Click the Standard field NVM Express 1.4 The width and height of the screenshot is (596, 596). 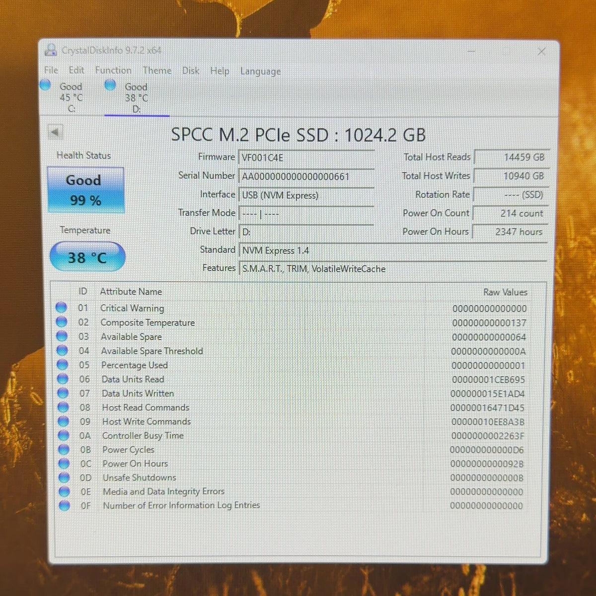tap(393, 250)
